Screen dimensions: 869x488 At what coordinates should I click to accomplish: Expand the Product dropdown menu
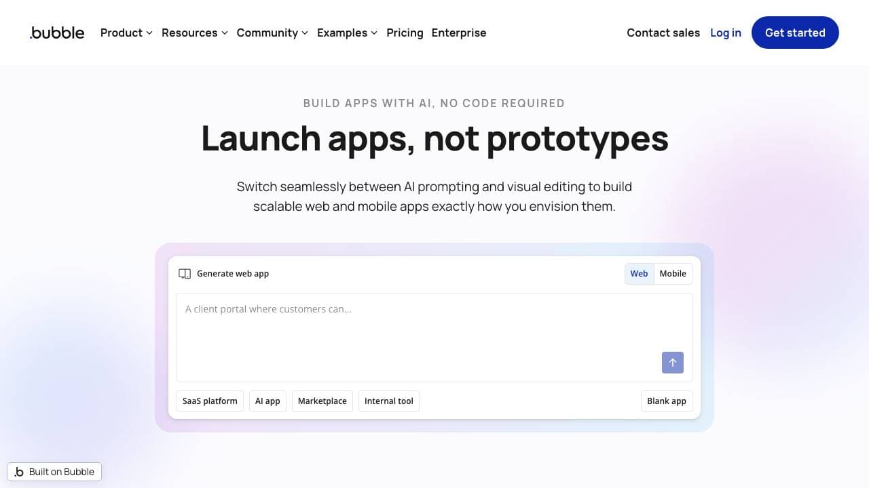[x=126, y=33]
